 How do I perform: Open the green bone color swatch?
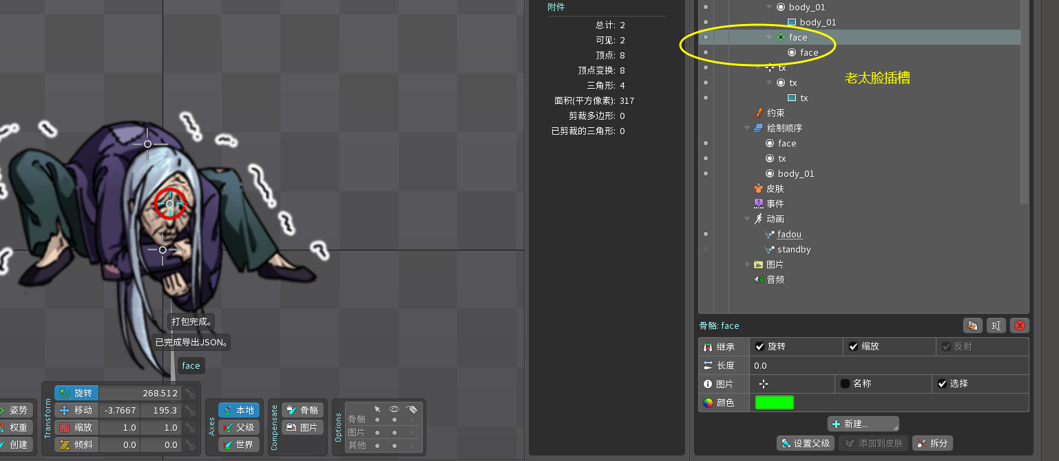(775, 403)
